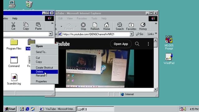Choose Delete in the context menu
Screen dimensions: 199x112
(x=44, y=72)
